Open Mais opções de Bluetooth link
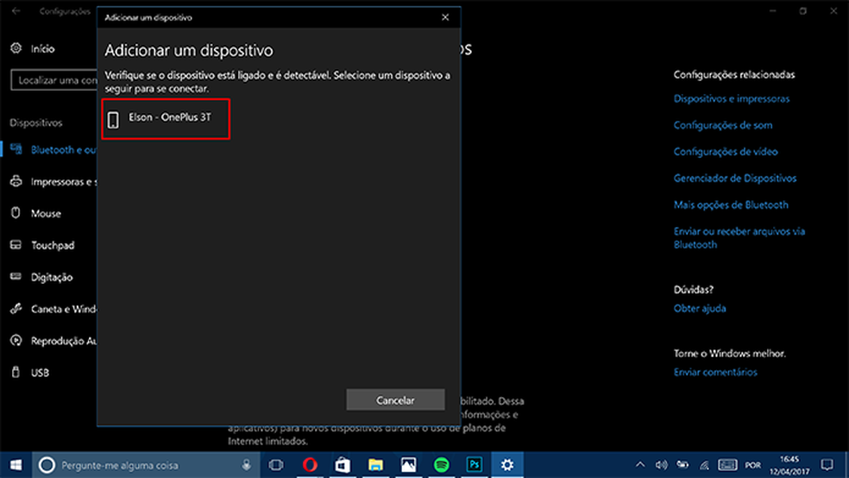849x478 pixels. pos(731,204)
